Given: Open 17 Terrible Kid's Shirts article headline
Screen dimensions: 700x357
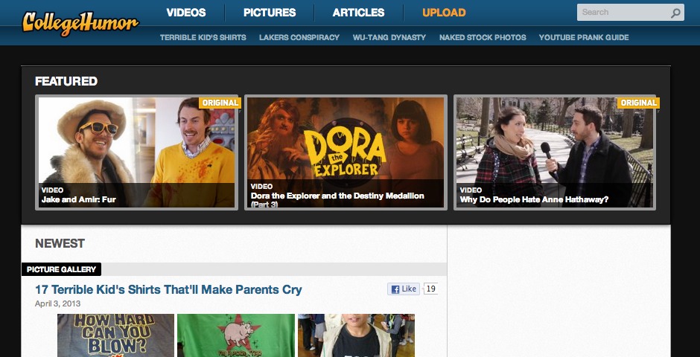Looking at the screenshot, I should [168, 290].
